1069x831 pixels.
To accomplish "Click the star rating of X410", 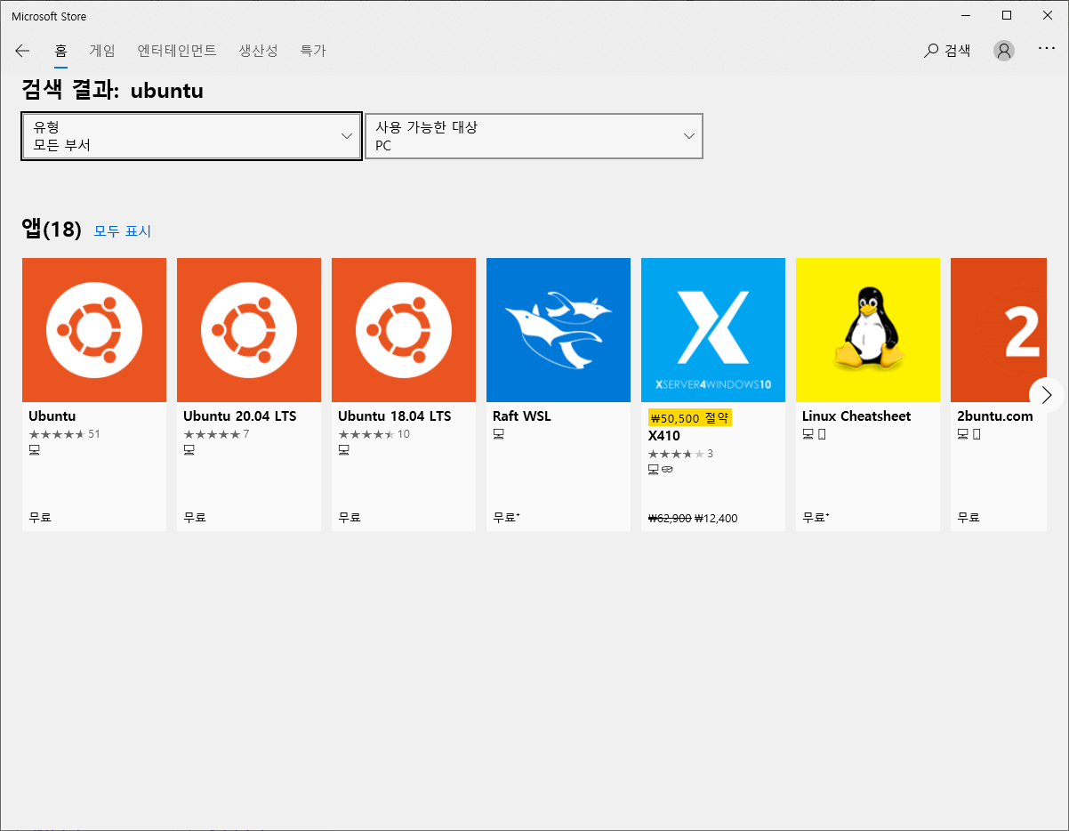I will point(676,454).
